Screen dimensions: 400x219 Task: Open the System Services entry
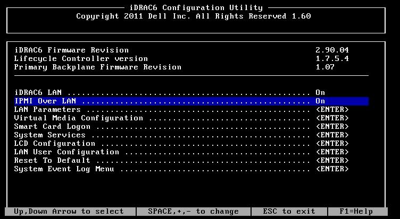pyautogui.click(x=49, y=135)
